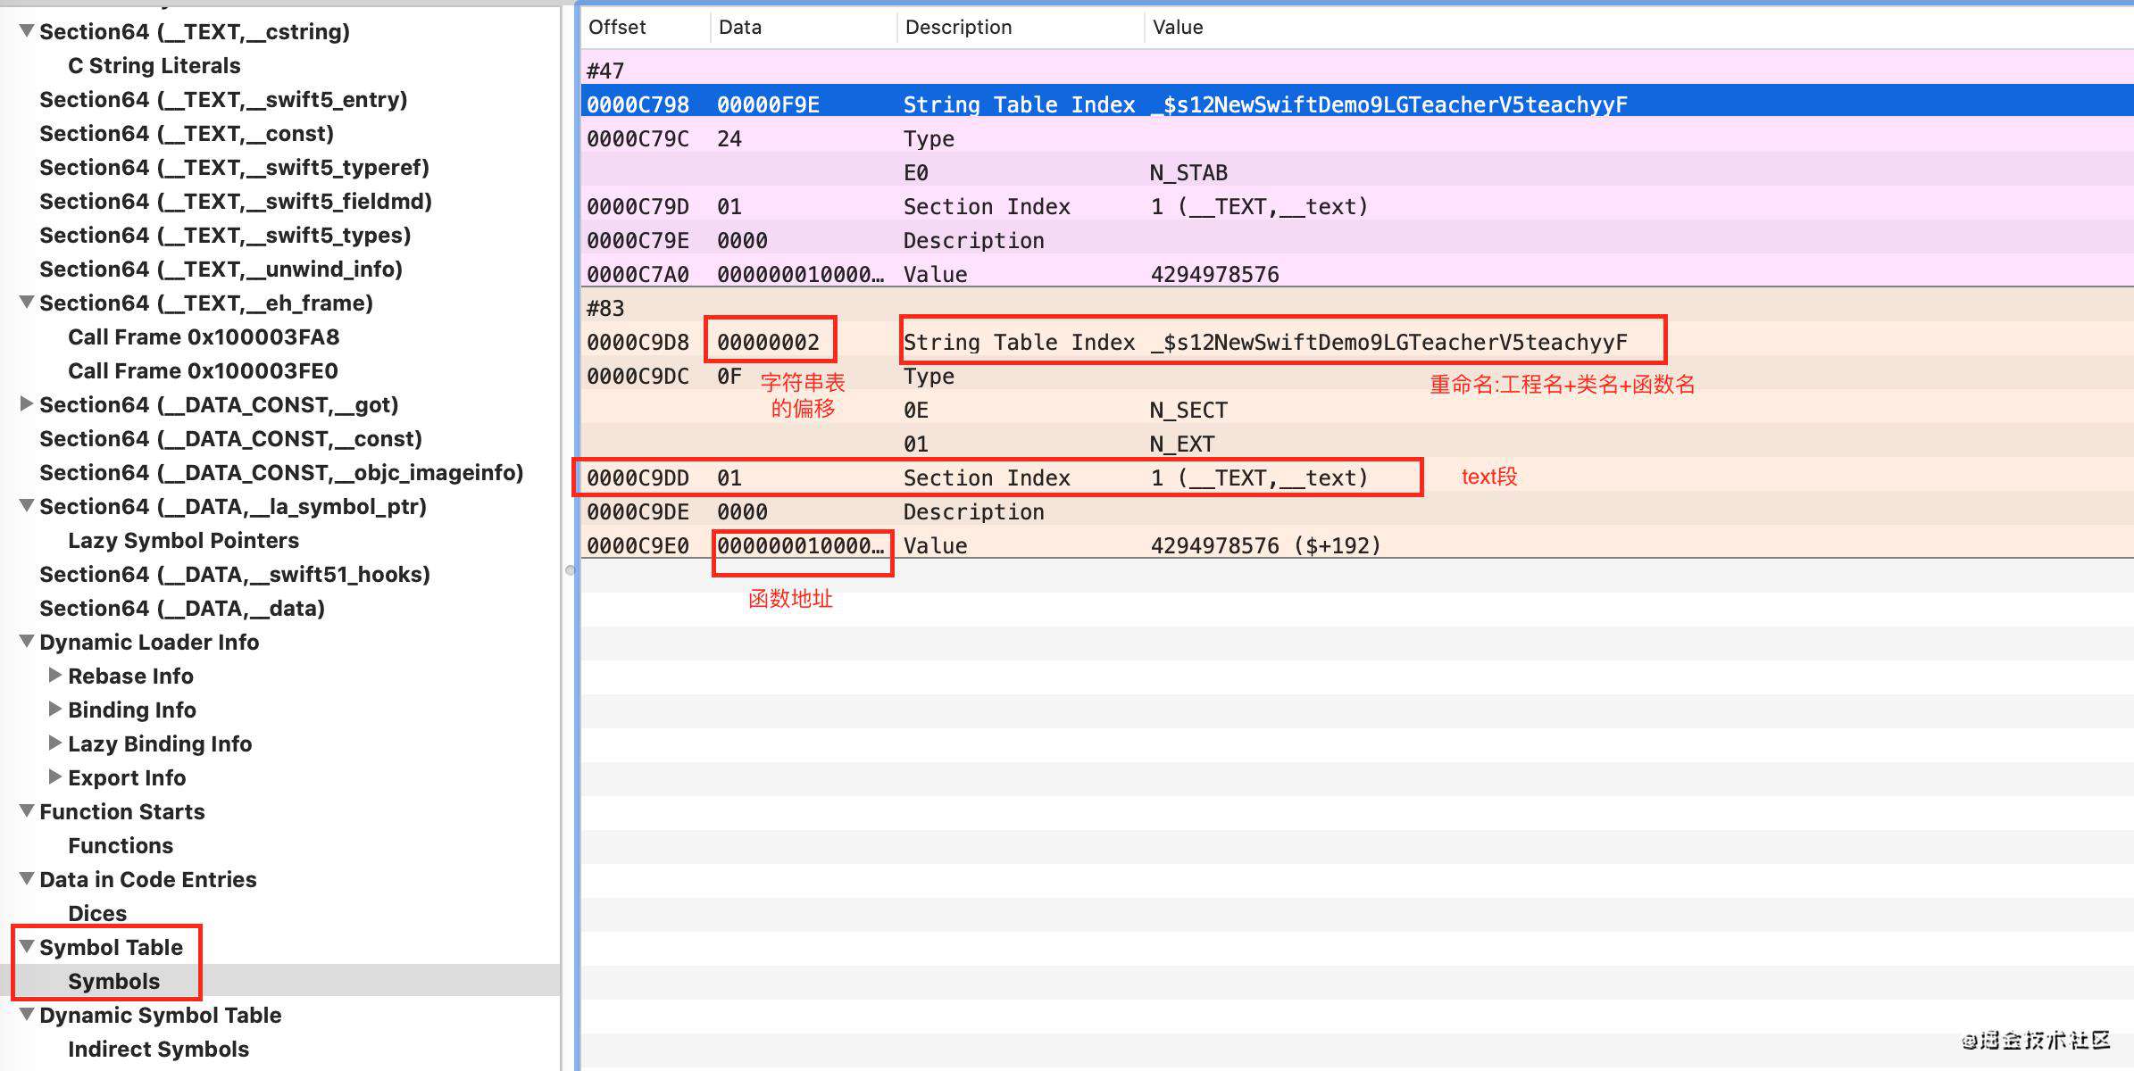This screenshot has width=2134, height=1071.
Task: Sort by Data column header
Action: [740, 27]
